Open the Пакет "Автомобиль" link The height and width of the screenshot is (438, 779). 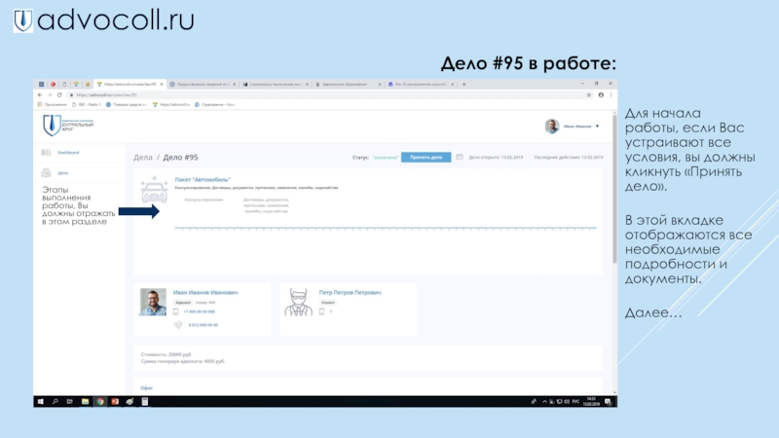click(203, 179)
